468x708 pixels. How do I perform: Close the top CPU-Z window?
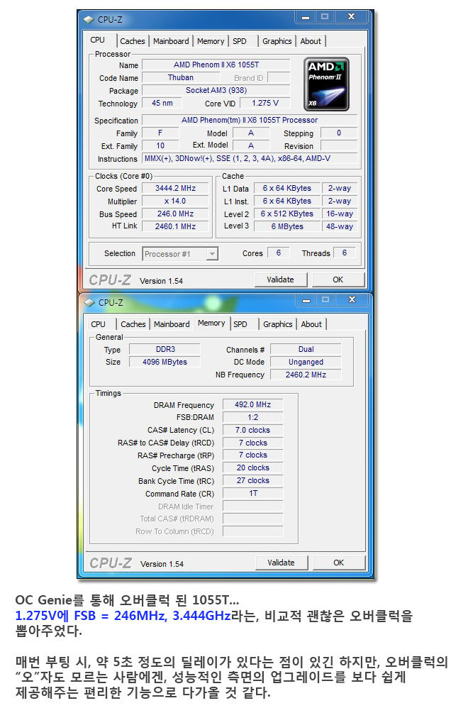tap(352, 17)
